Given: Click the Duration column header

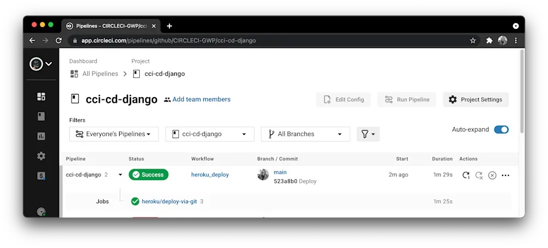Looking at the screenshot, I should pyautogui.click(x=442, y=159).
